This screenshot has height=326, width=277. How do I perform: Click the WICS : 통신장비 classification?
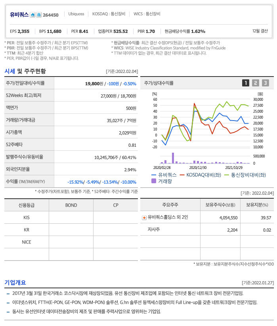[x=147, y=14]
